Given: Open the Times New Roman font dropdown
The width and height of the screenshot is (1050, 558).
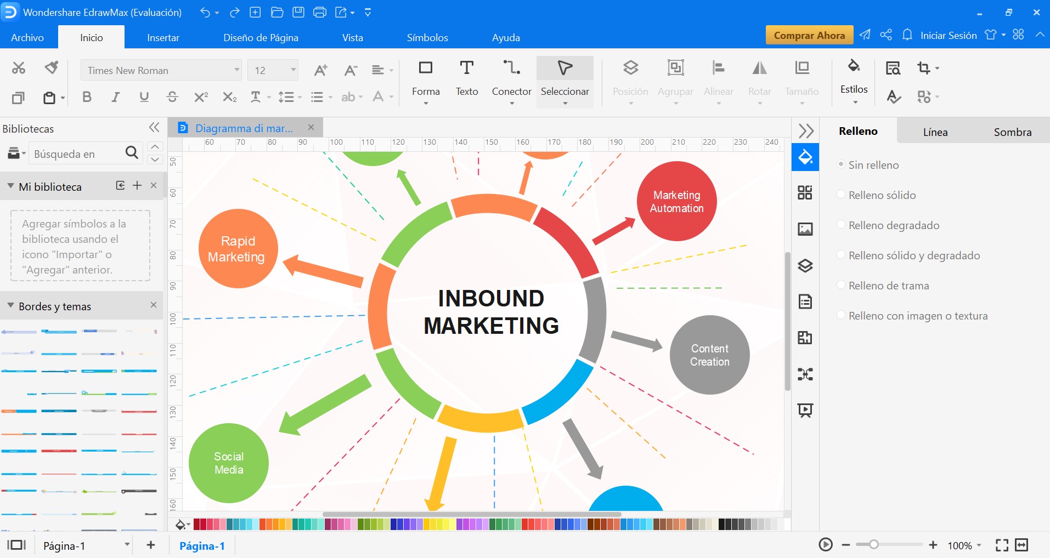Looking at the screenshot, I should pos(237,70).
